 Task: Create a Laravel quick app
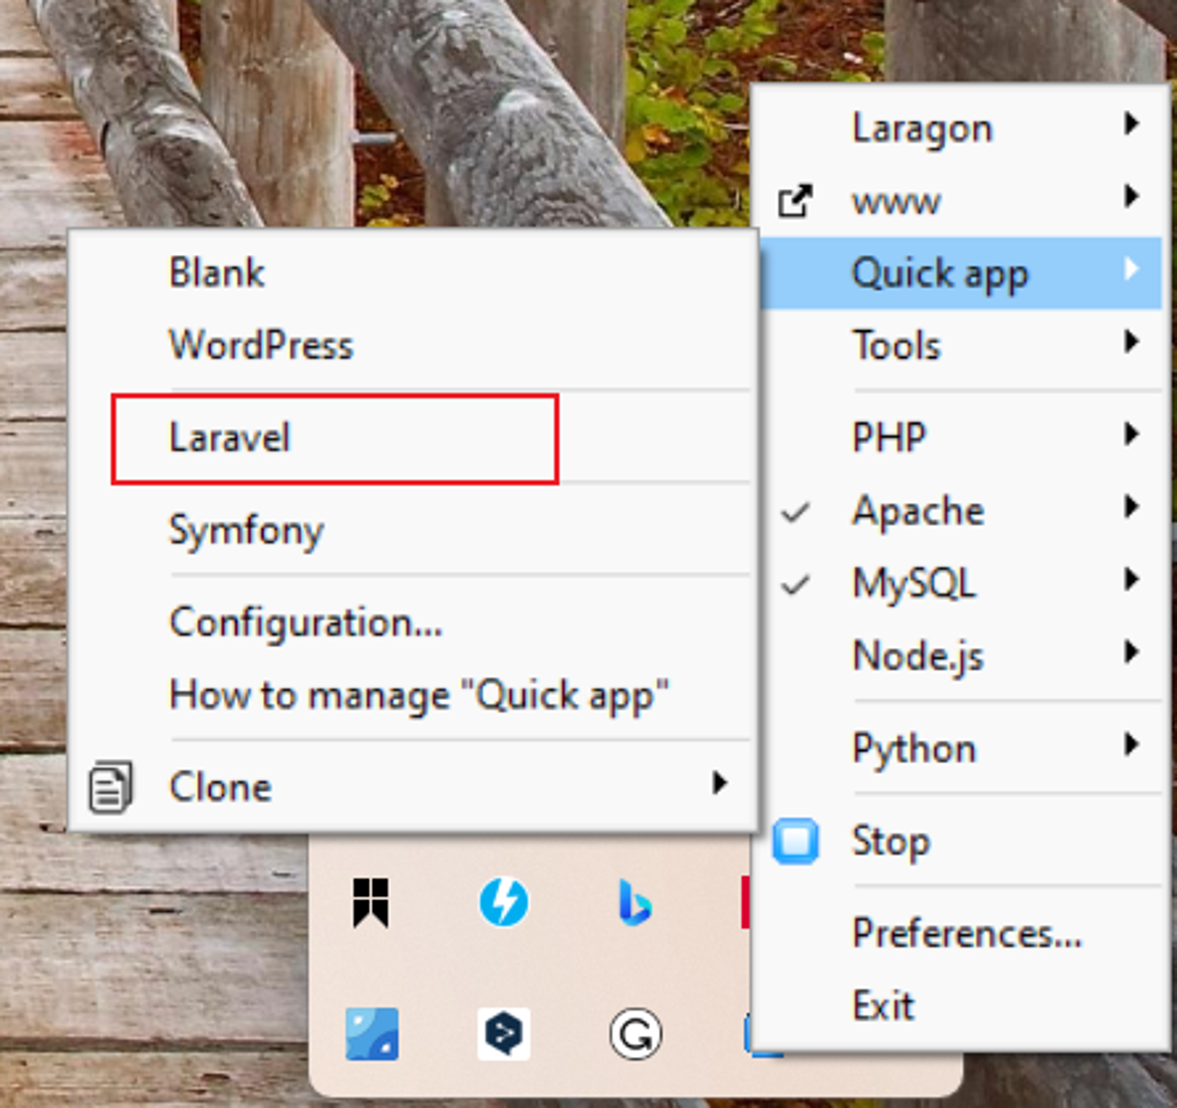(x=413, y=437)
